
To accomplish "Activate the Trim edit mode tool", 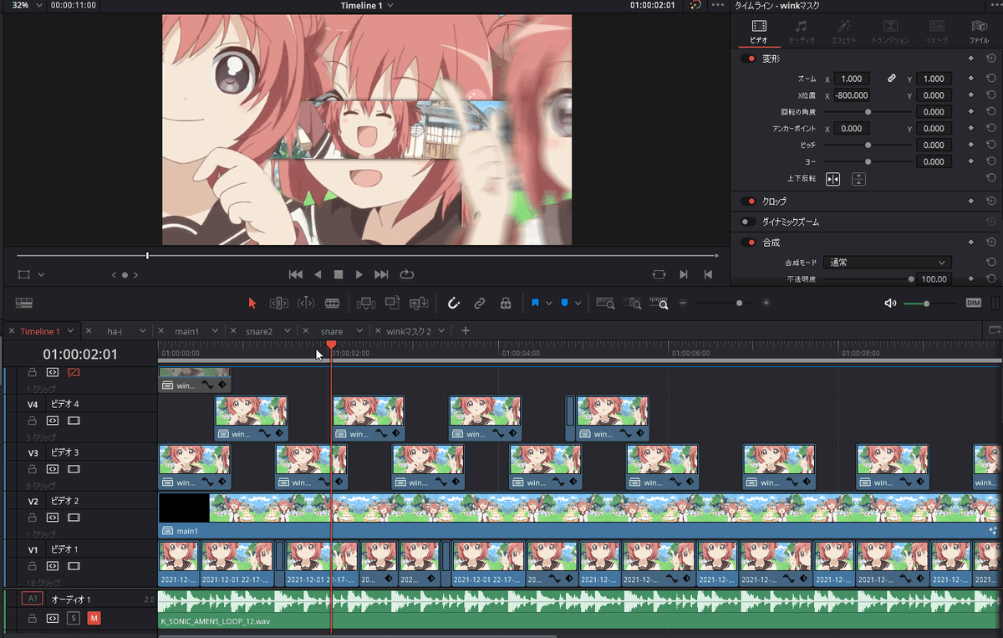I will 279,303.
